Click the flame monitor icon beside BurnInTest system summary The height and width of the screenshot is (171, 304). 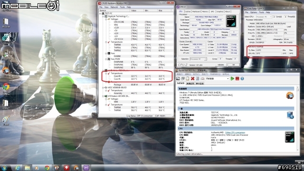290,95
